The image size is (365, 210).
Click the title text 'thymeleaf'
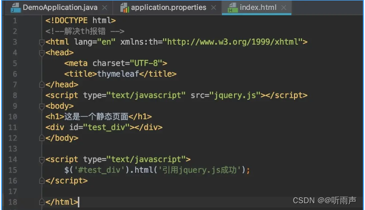[118, 74]
